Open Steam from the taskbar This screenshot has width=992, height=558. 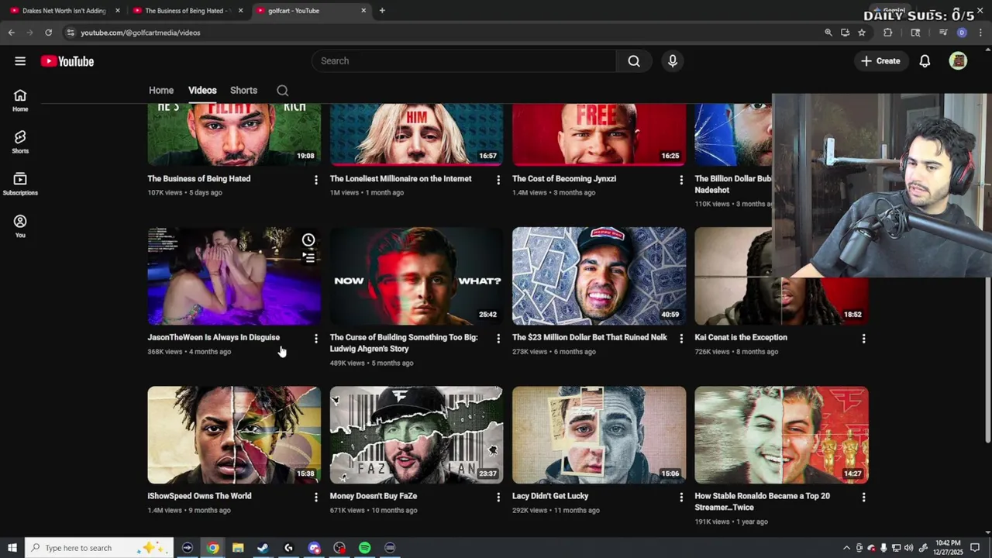click(263, 548)
